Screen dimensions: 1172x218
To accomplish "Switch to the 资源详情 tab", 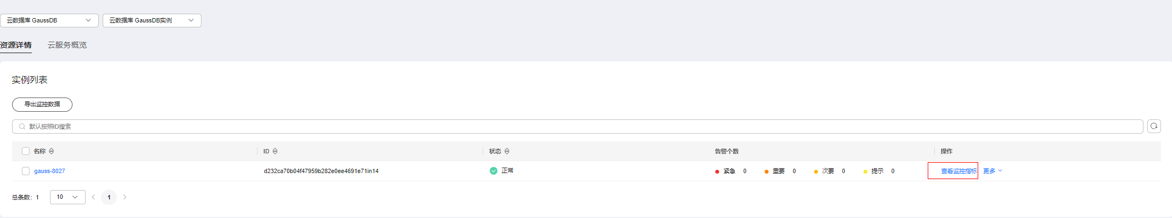I will [16, 45].
